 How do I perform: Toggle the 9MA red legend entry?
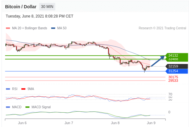pos(28,89)
